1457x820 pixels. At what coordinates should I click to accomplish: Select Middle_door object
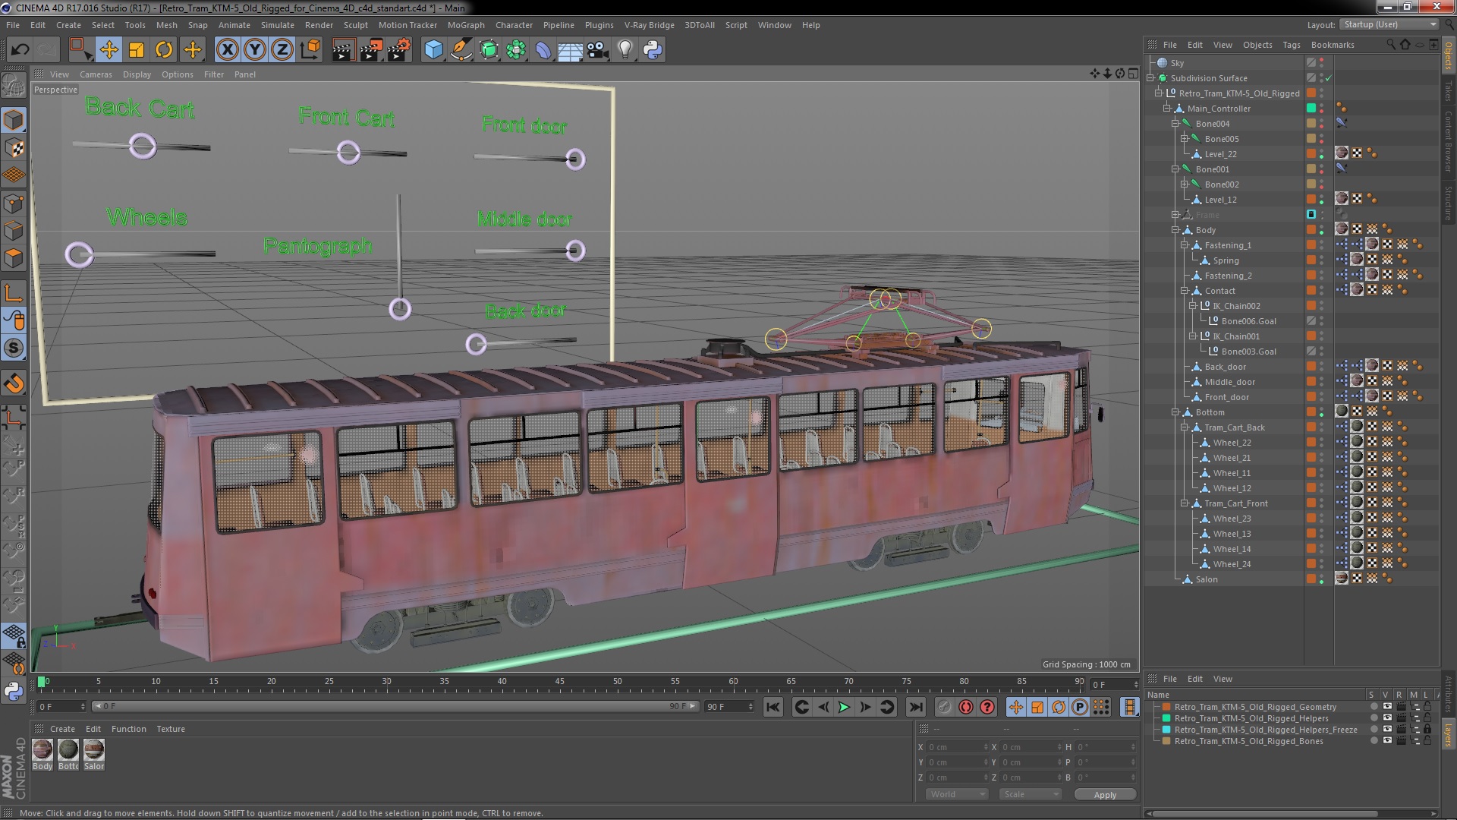coord(1229,382)
